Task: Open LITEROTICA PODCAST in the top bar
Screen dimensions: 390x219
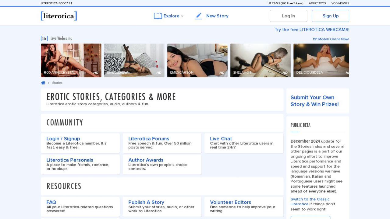Action: tap(57, 3)
